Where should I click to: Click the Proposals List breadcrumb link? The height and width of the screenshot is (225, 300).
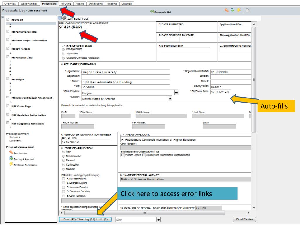pyautogui.click(x=13, y=11)
